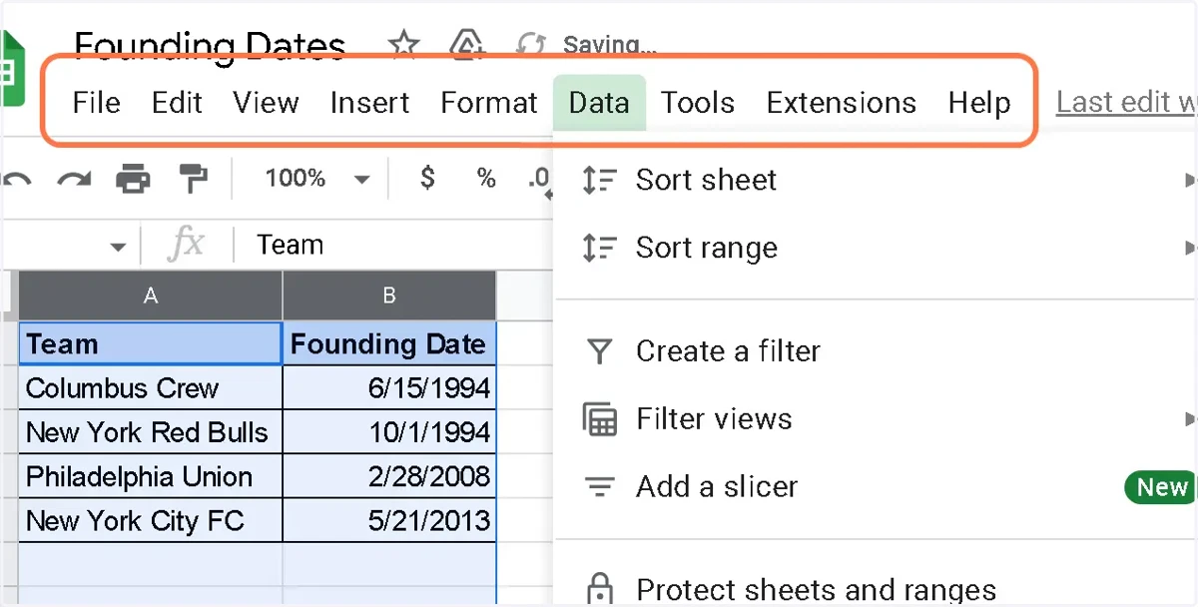Open the Filter views submenu
The height and width of the screenshot is (607, 1198).
point(877,419)
